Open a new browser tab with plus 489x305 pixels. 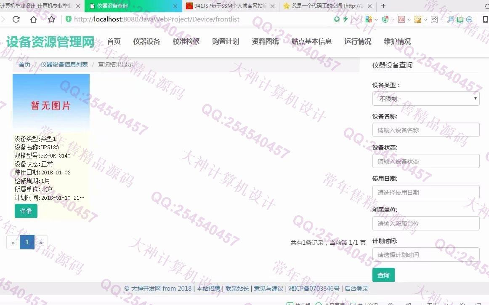383,5
